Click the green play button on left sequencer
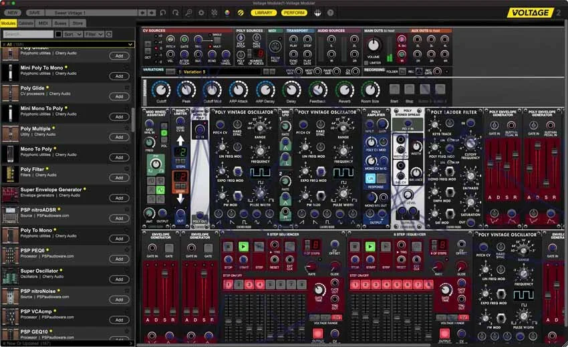This screenshot has width=568, height=347. 243,247
